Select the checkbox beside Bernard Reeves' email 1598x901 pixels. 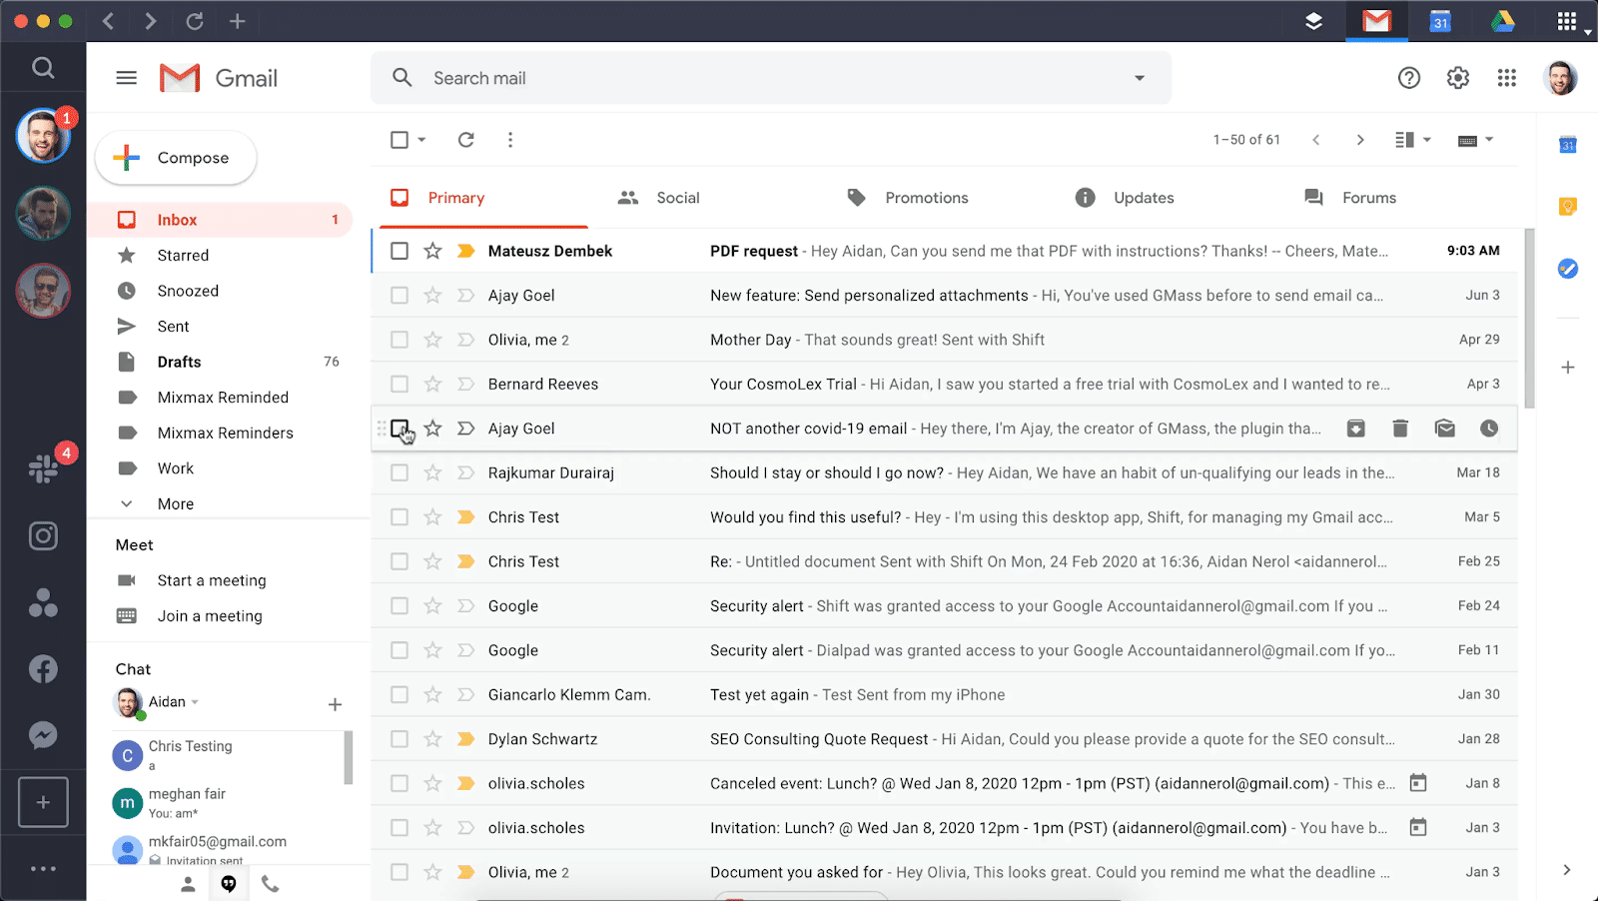coord(399,384)
